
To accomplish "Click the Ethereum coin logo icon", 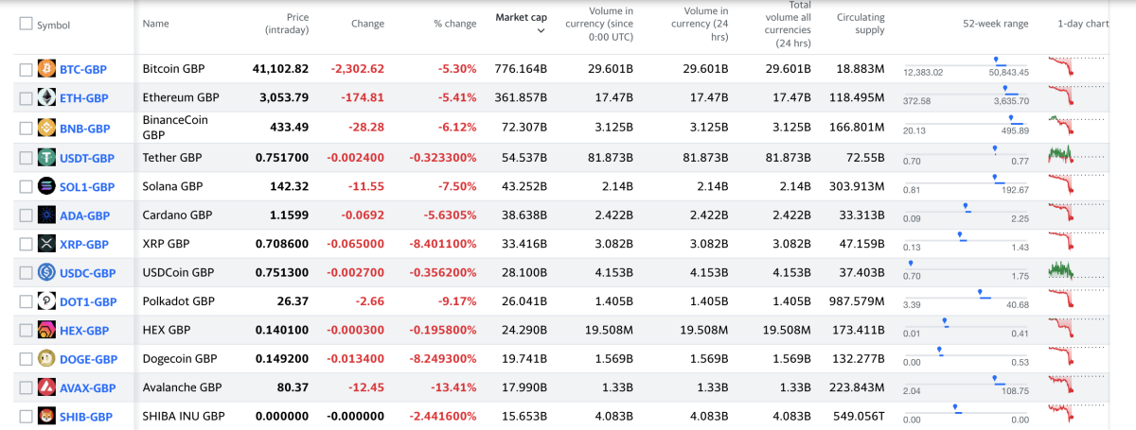I will [x=46, y=98].
